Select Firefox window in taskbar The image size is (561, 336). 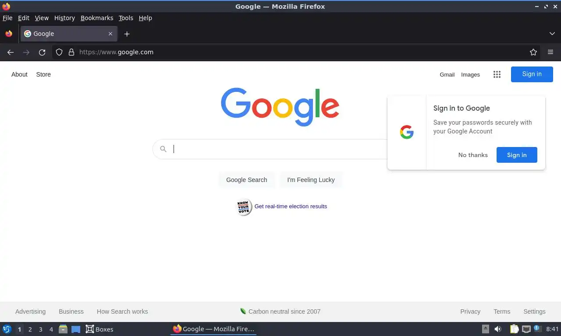tap(213, 329)
